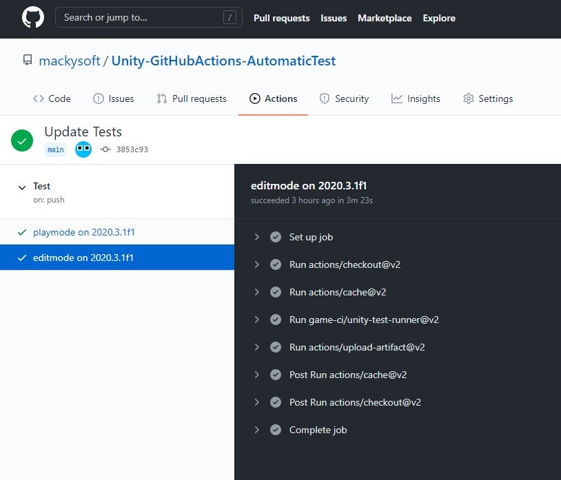Click the Test workflow name
The height and width of the screenshot is (480, 561).
click(41, 186)
